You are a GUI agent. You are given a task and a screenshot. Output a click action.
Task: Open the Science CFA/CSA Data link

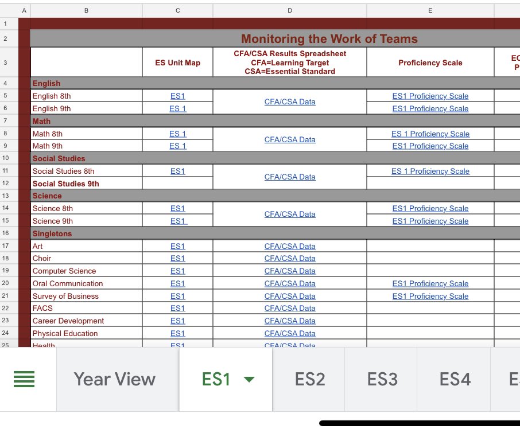[290, 214]
